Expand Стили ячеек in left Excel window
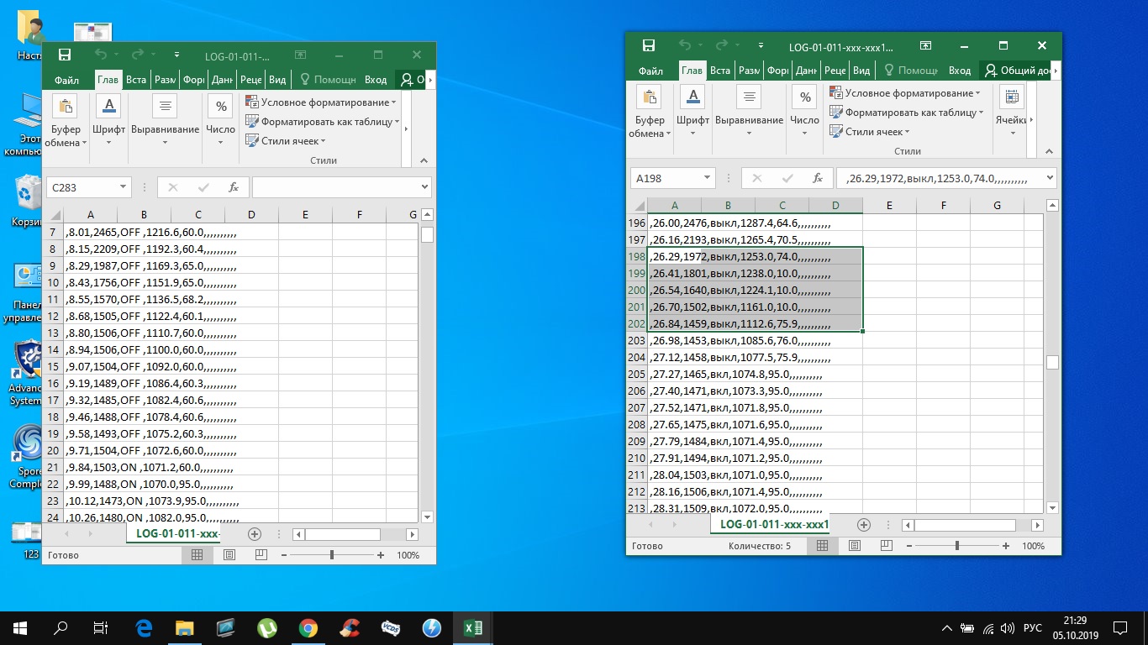 [x=288, y=141]
